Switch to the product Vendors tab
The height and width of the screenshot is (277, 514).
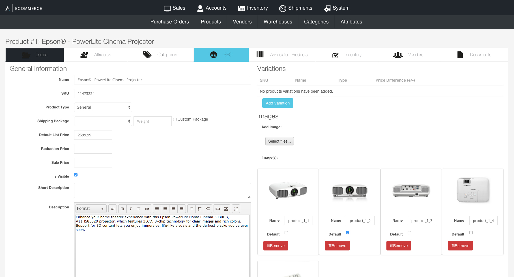(408, 55)
